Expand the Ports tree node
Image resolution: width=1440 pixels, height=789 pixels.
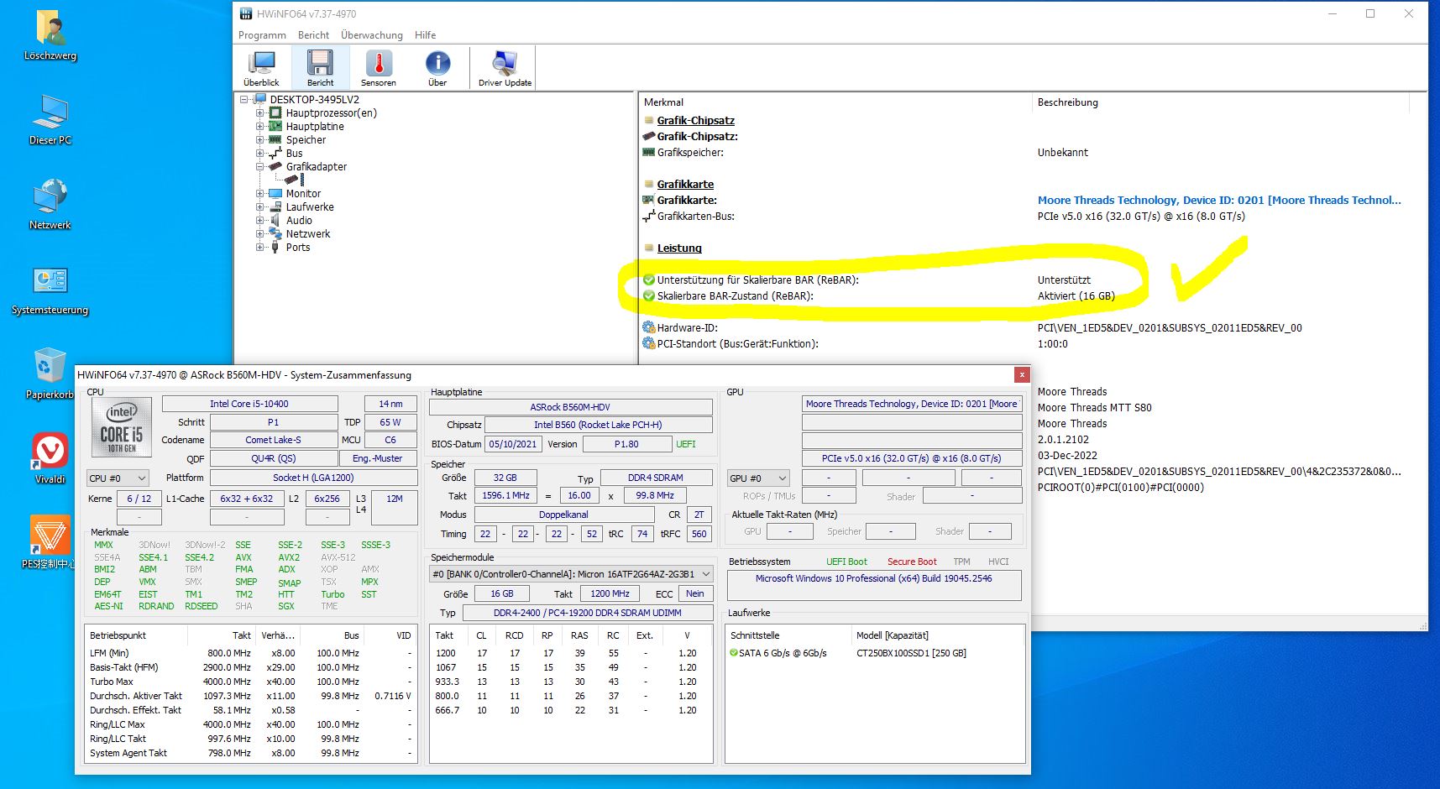260,248
